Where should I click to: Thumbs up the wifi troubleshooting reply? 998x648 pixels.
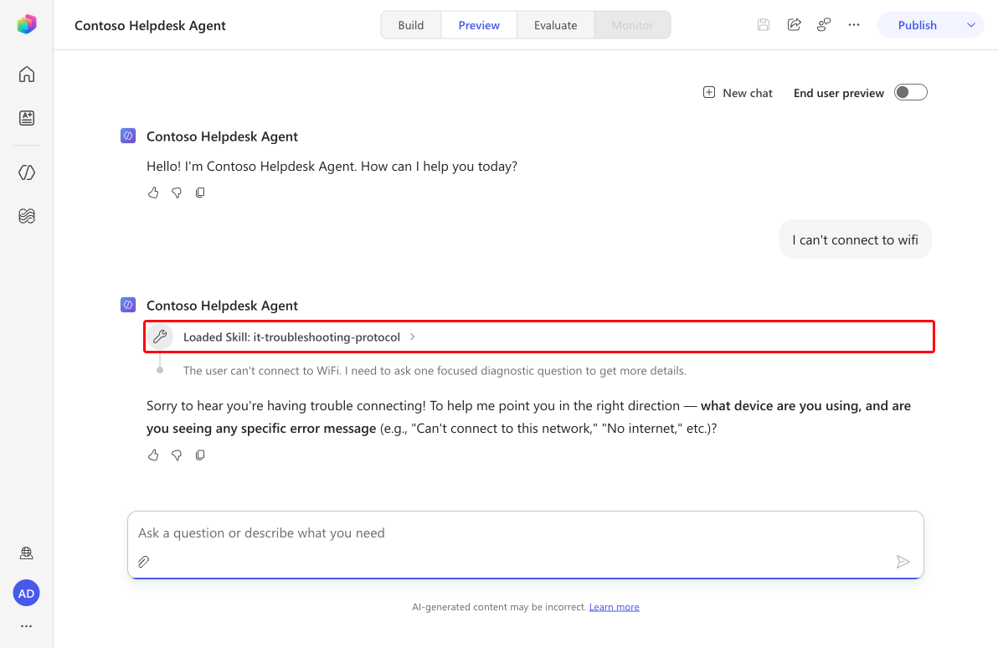tap(153, 455)
